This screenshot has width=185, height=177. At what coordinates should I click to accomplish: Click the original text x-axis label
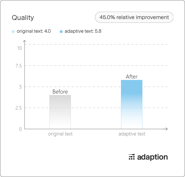(60, 134)
